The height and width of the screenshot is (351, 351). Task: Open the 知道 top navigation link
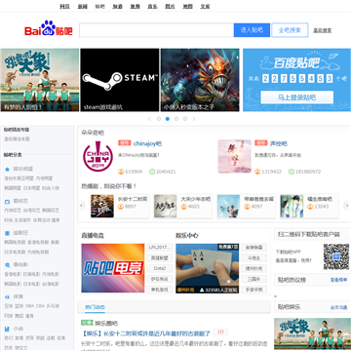(117, 6)
